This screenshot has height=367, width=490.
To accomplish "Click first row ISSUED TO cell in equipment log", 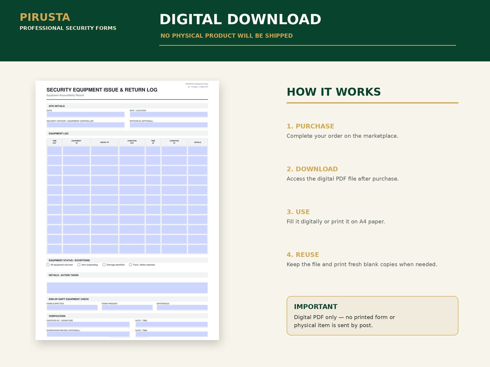I will (105, 151).
